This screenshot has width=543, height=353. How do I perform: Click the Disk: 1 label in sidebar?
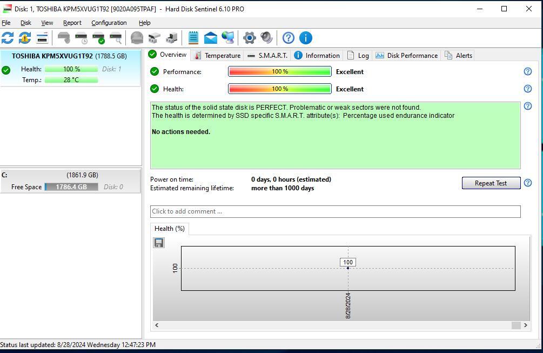[111, 69]
